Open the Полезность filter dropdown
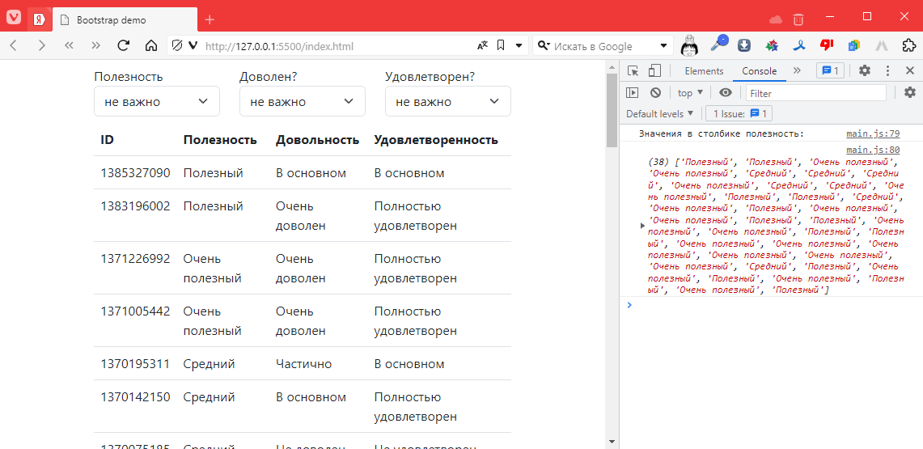This screenshot has width=923, height=449. click(x=157, y=102)
